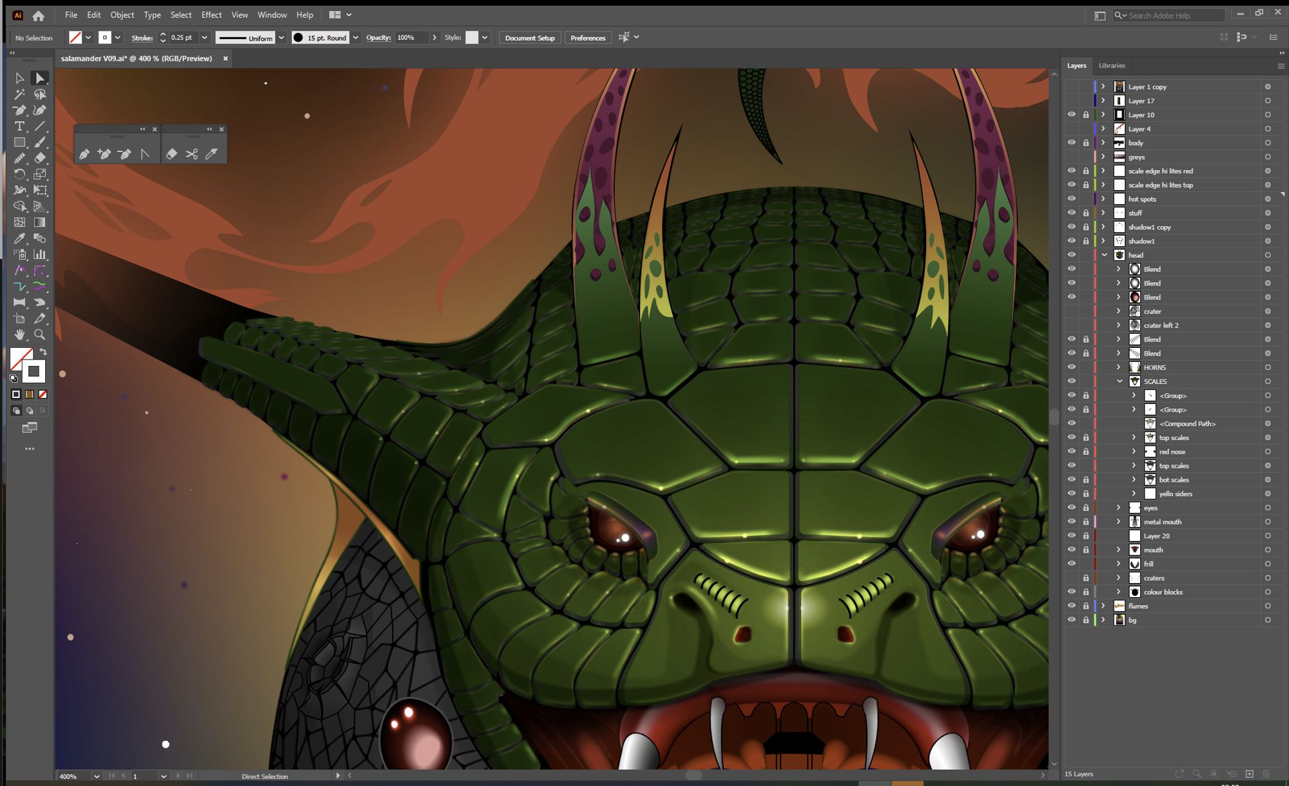Open the Object menu
The height and width of the screenshot is (786, 1289).
click(122, 15)
